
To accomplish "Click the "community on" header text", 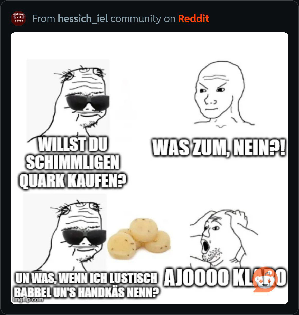I will (x=143, y=19).
